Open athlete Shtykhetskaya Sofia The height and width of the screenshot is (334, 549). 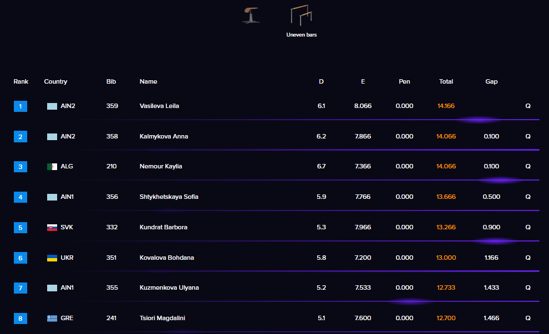(x=169, y=197)
